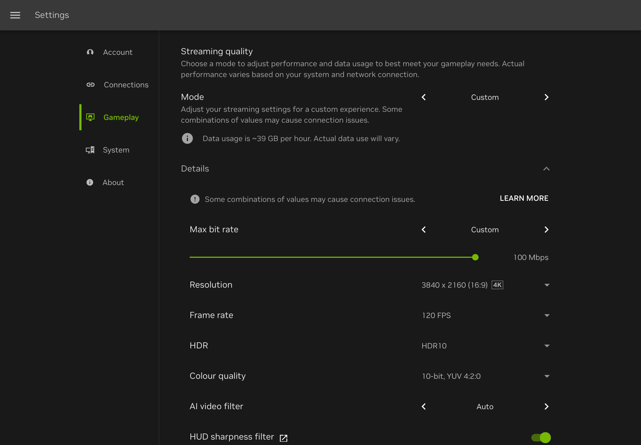Click the connection issues warning icon
Image resolution: width=641 pixels, height=445 pixels.
(194, 199)
